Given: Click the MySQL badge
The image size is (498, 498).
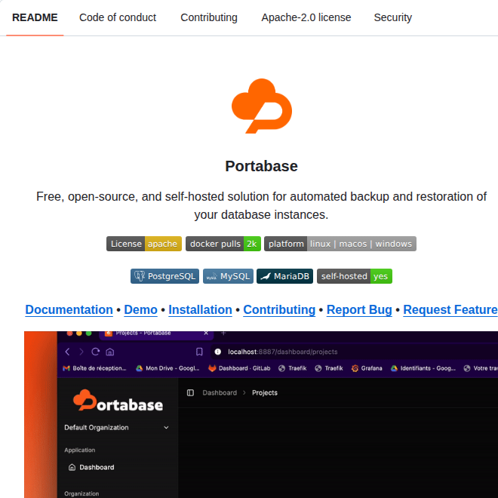Looking at the screenshot, I should tap(228, 276).
